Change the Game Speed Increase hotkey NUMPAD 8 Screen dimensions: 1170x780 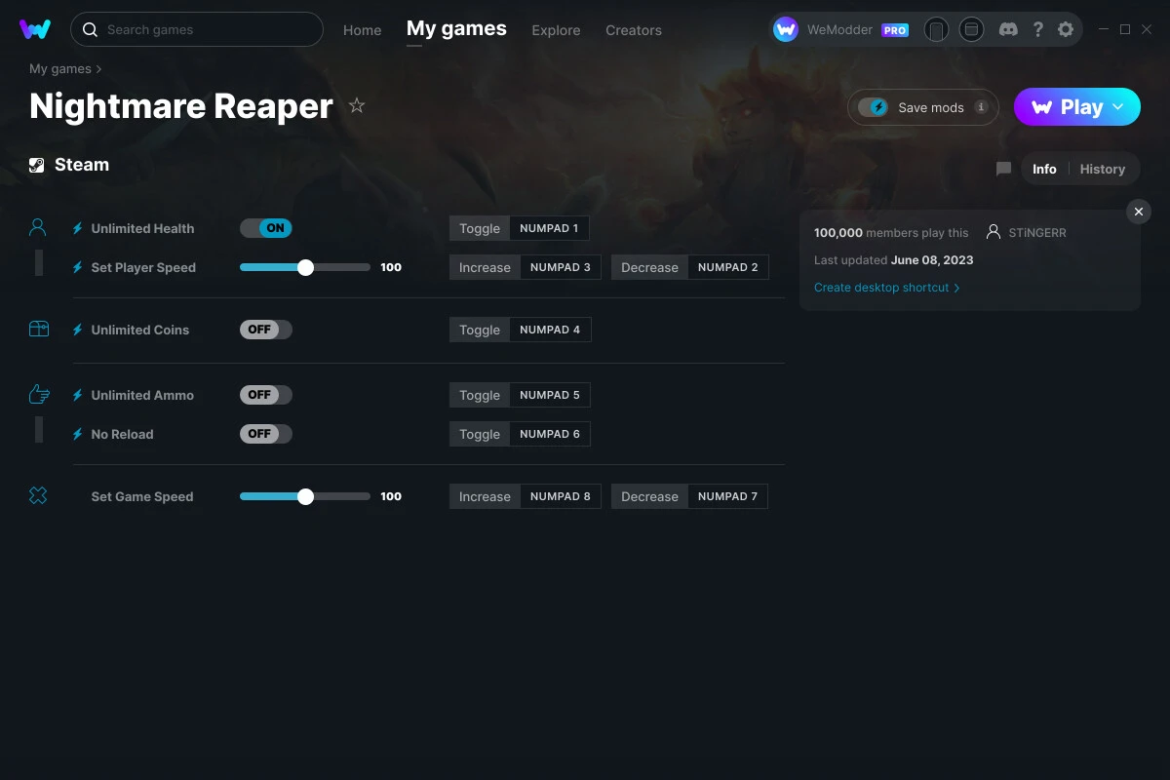click(561, 496)
